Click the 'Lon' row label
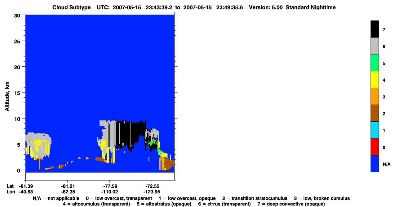Screen dimensions: 403x207 pyautogui.click(x=10, y=192)
